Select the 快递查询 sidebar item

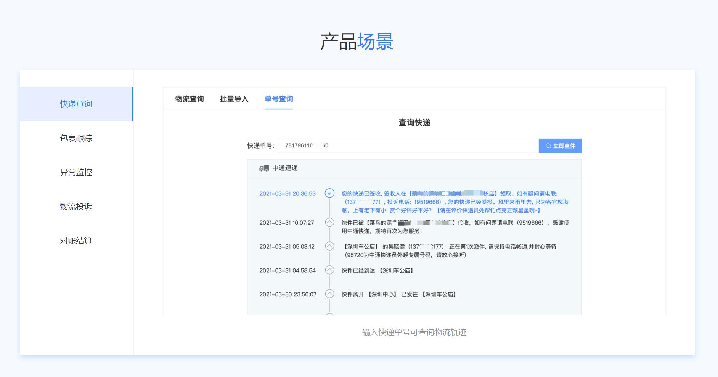(x=76, y=104)
